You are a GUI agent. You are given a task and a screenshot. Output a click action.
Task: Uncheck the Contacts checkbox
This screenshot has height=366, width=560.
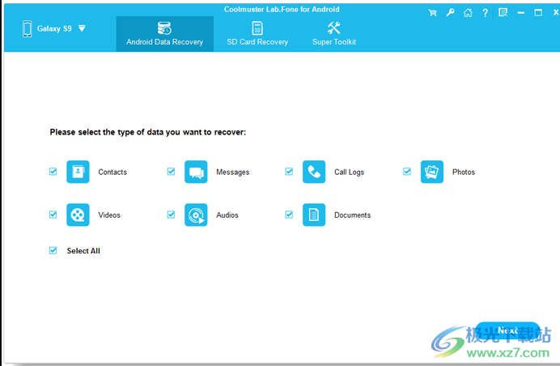(x=53, y=172)
